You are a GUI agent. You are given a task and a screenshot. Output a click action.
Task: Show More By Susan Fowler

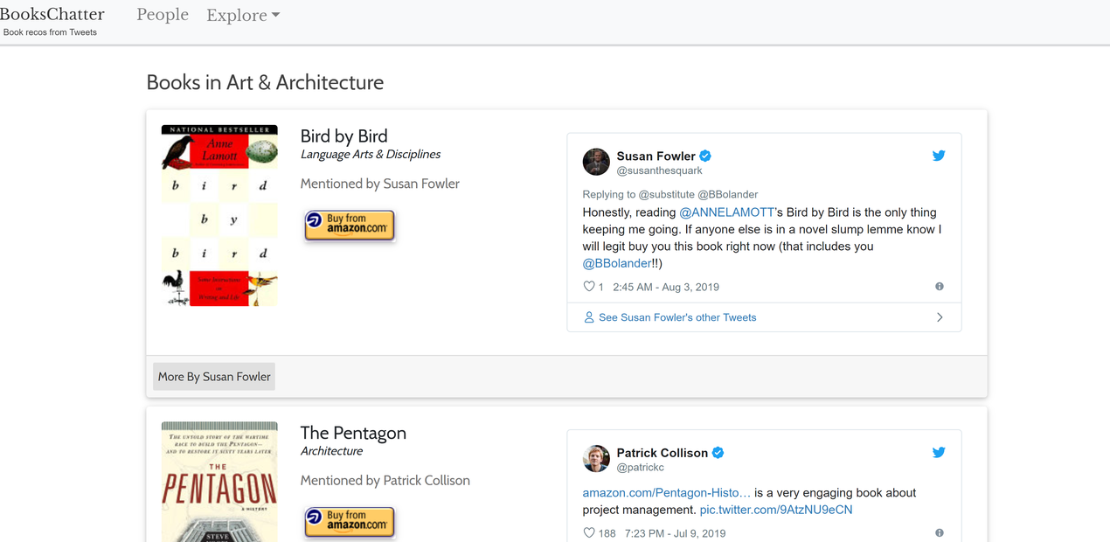point(214,377)
